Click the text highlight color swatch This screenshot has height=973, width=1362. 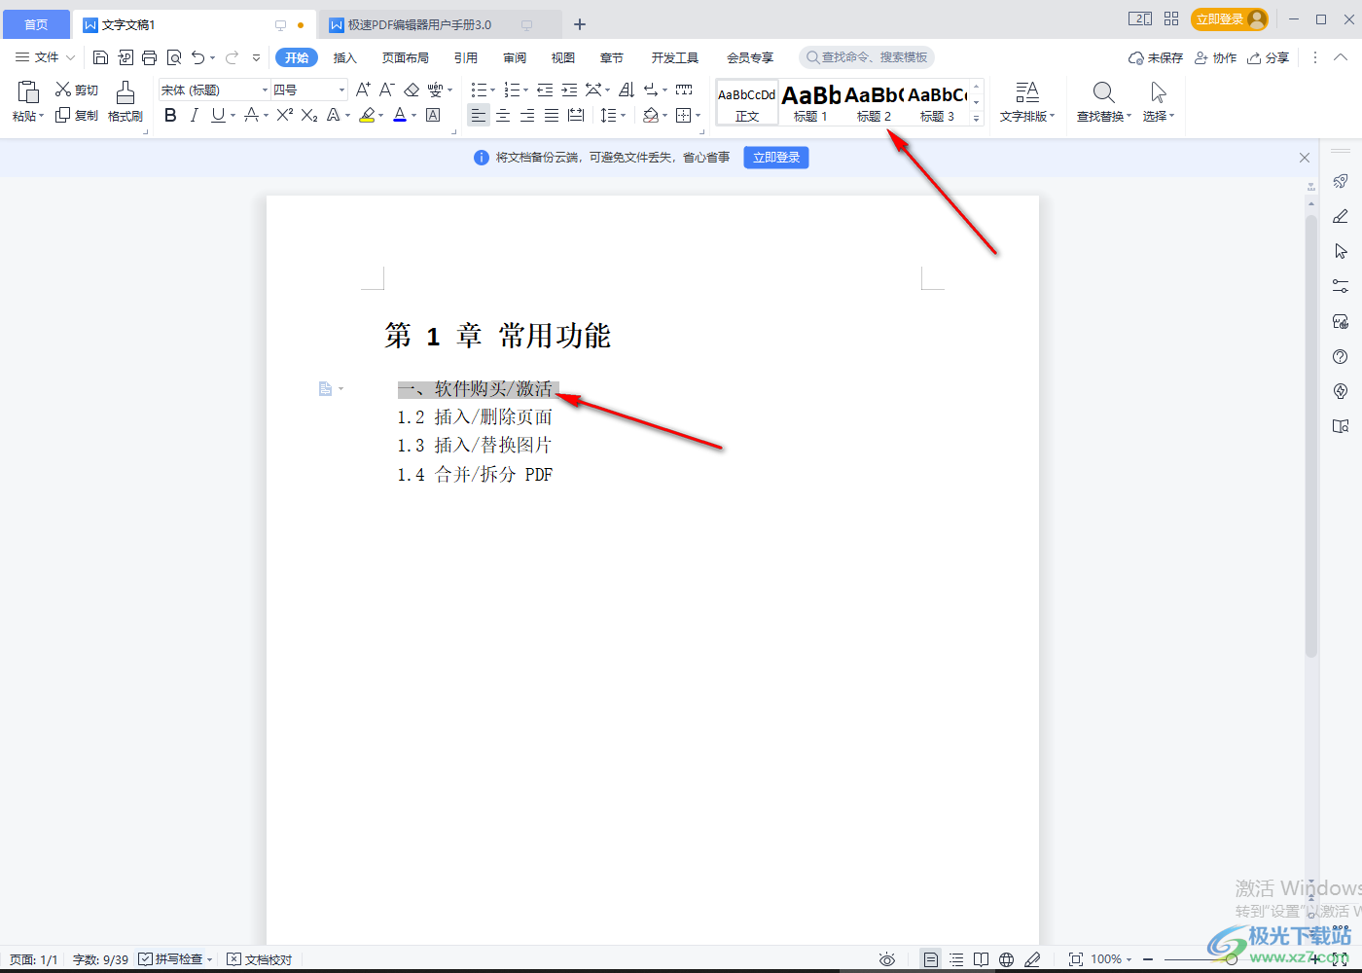click(x=367, y=115)
